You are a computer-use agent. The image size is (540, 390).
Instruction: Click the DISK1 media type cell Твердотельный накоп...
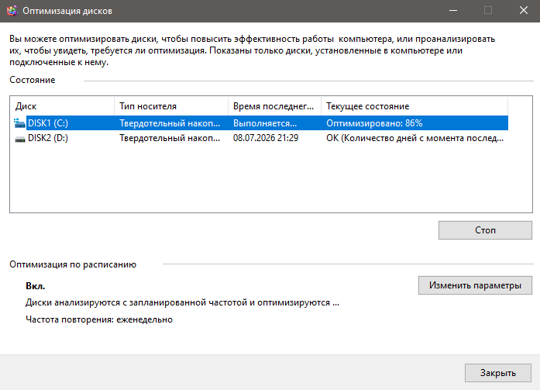tap(170, 123)
